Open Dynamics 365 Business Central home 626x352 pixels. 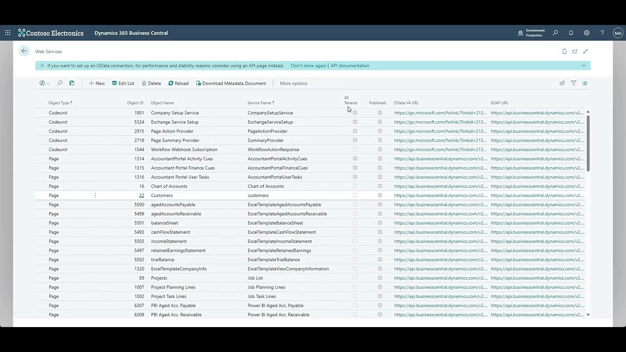click(131, 33)
